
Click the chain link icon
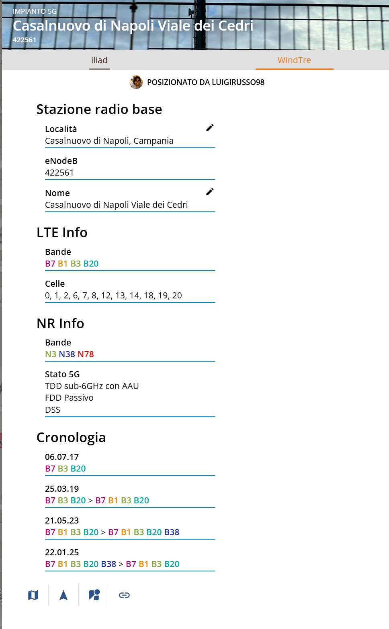(x=124, y=595)
